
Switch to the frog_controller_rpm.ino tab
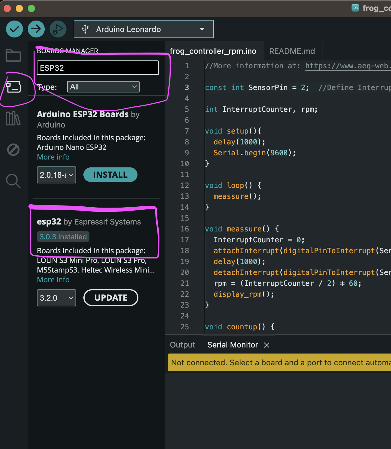pyautogui.click(x=213, y=51)
